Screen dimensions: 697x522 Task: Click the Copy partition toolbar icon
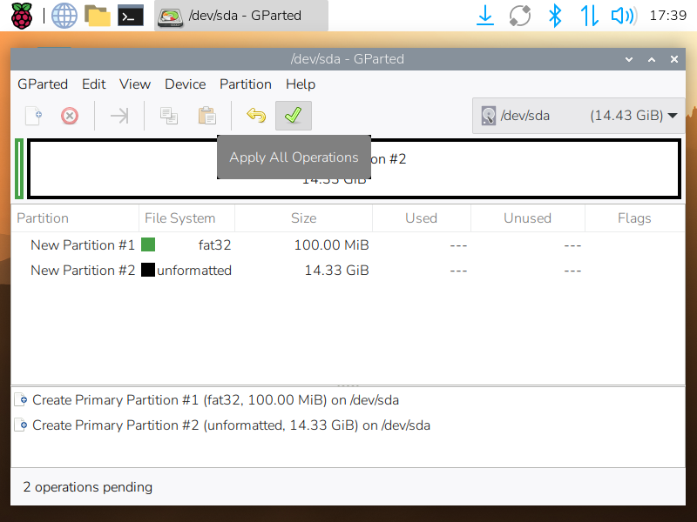tap(169, 116)
